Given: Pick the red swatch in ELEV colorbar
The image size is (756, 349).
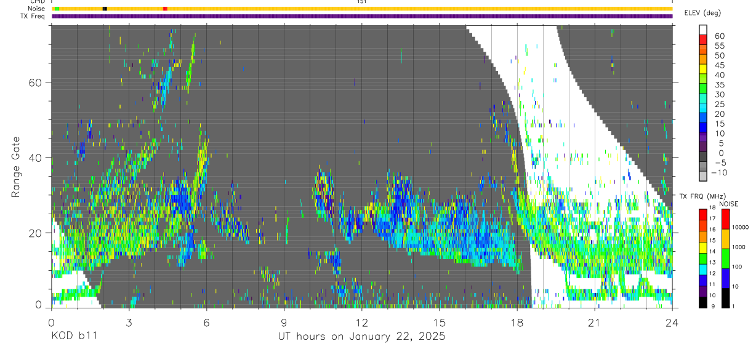Looking at the screenshot, I should [704, 39].
